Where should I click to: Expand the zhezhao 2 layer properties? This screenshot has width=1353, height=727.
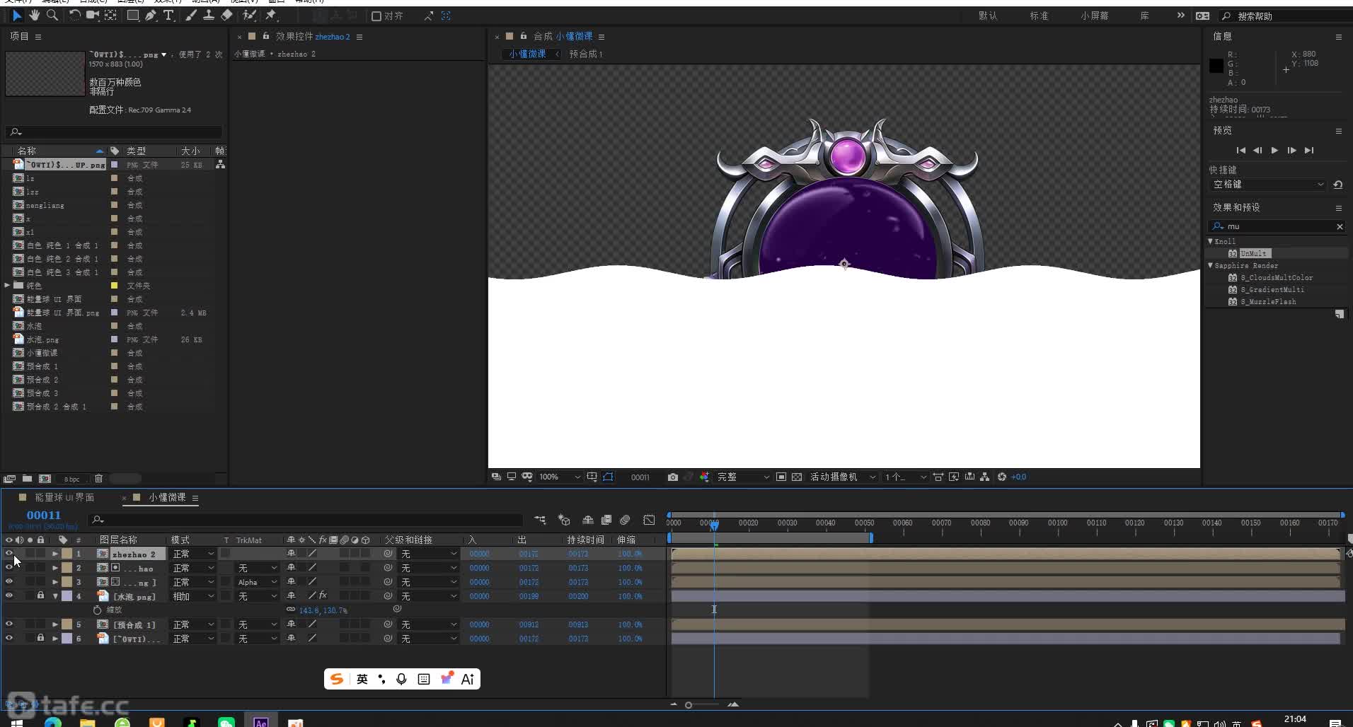pyautogui.click(x=55, y=554)
